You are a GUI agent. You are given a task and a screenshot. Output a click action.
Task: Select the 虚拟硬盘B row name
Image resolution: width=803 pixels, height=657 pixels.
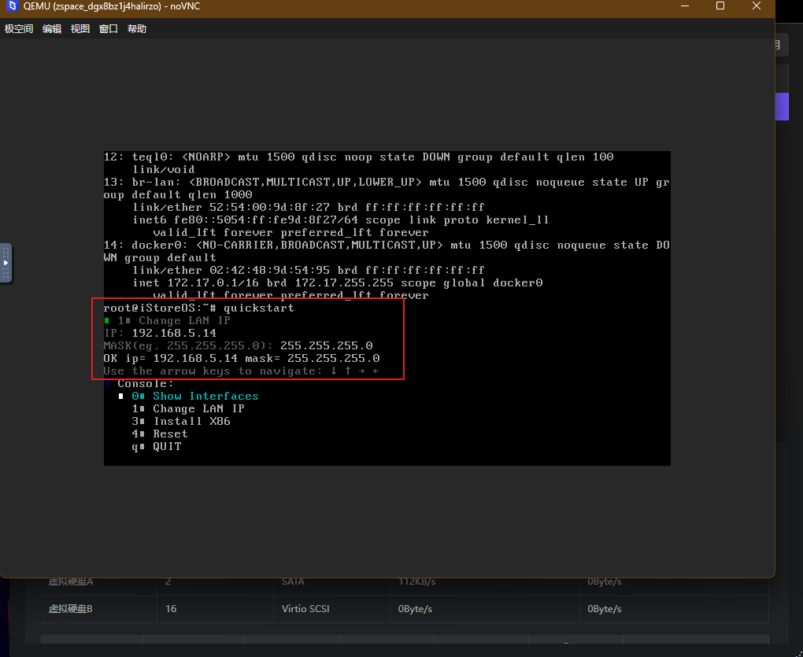[x=71, y=609]
